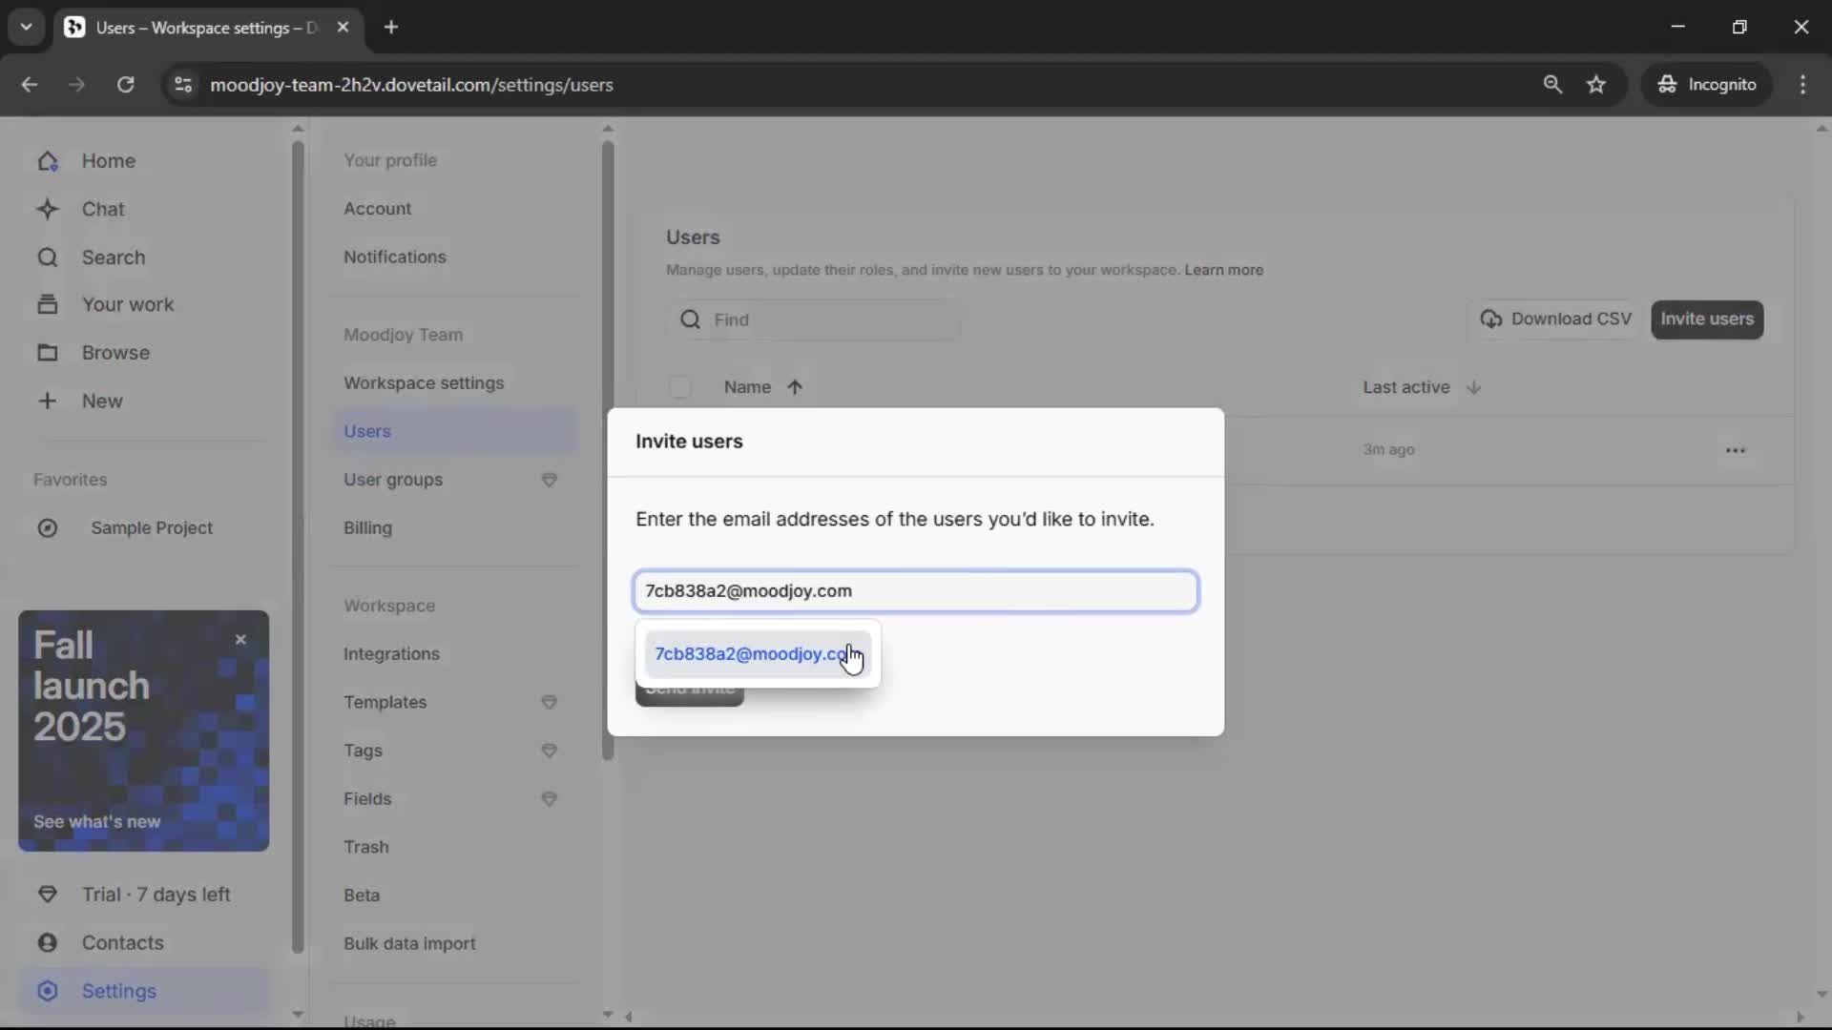Click the Browse folder icon
The height and width of the screenshot is (1030, 1832).
coord(48,353)
